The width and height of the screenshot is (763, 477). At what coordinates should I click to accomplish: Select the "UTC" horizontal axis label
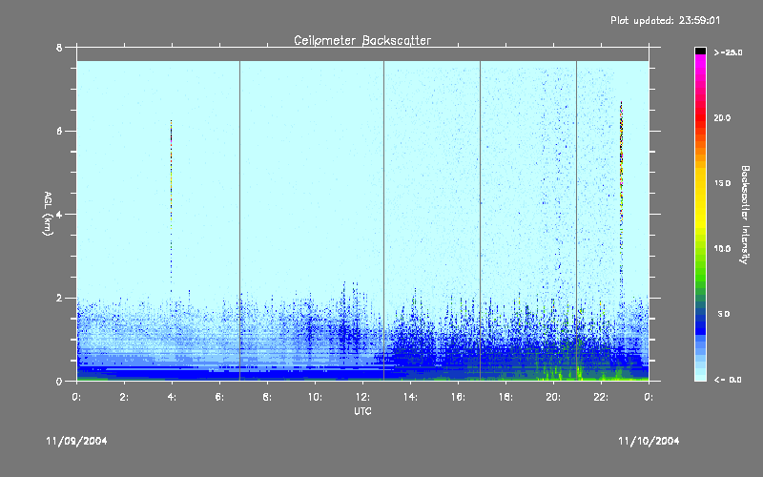tap(362, 411)
